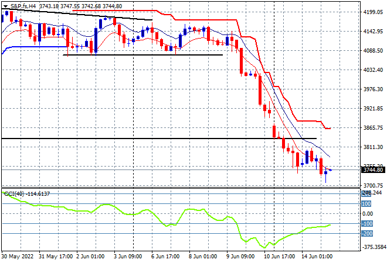Click the 3 Jun 09:00 time label
The image size is (387, 263).
click(128, 257)
